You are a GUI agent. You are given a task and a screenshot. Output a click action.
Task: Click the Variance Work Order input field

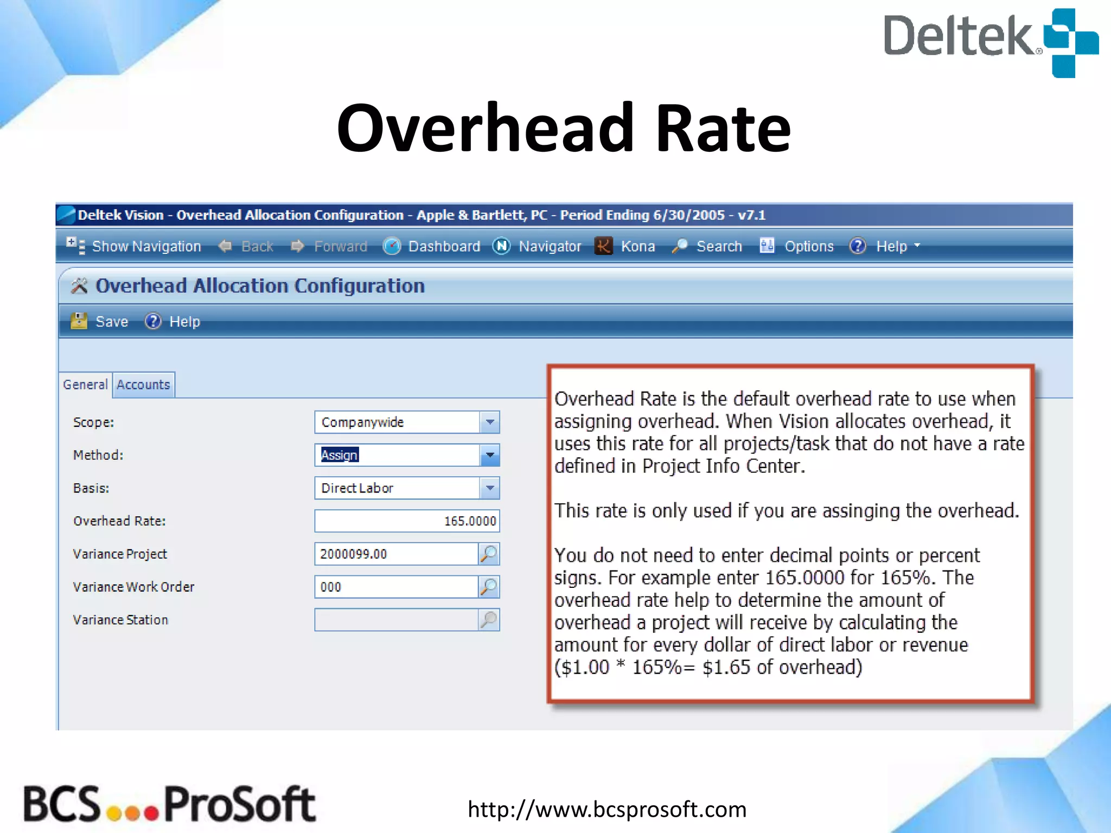pyautogui.click(x=397, y=587)
